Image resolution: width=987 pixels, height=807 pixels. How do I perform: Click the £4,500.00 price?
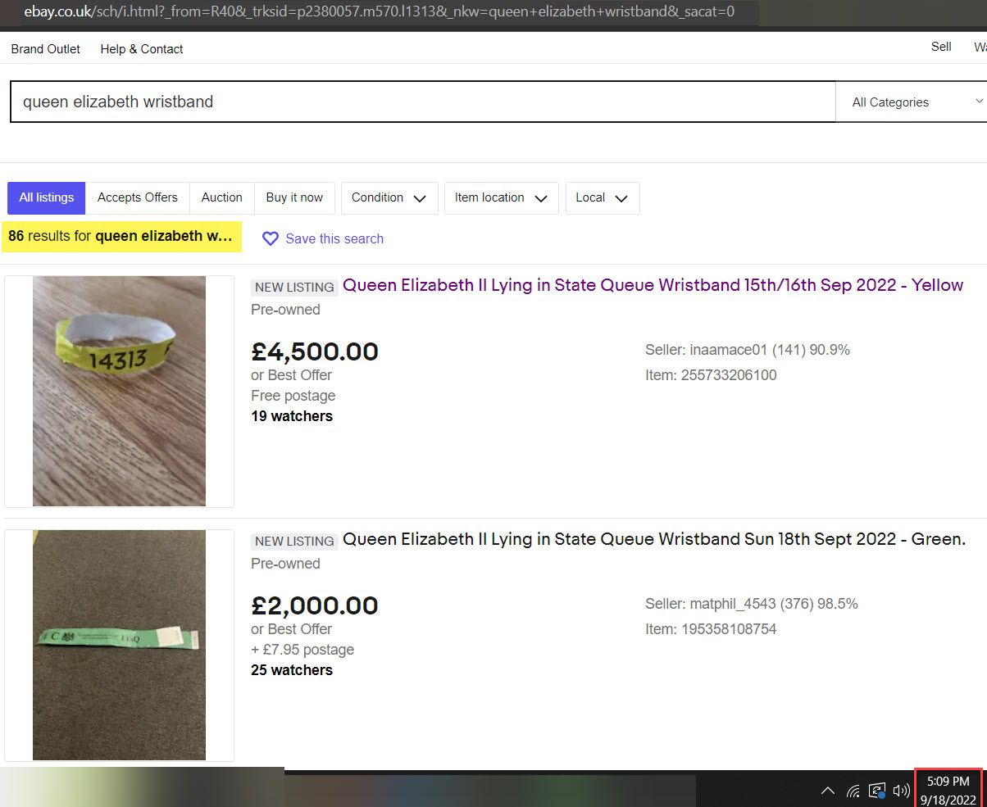point(315,352)
